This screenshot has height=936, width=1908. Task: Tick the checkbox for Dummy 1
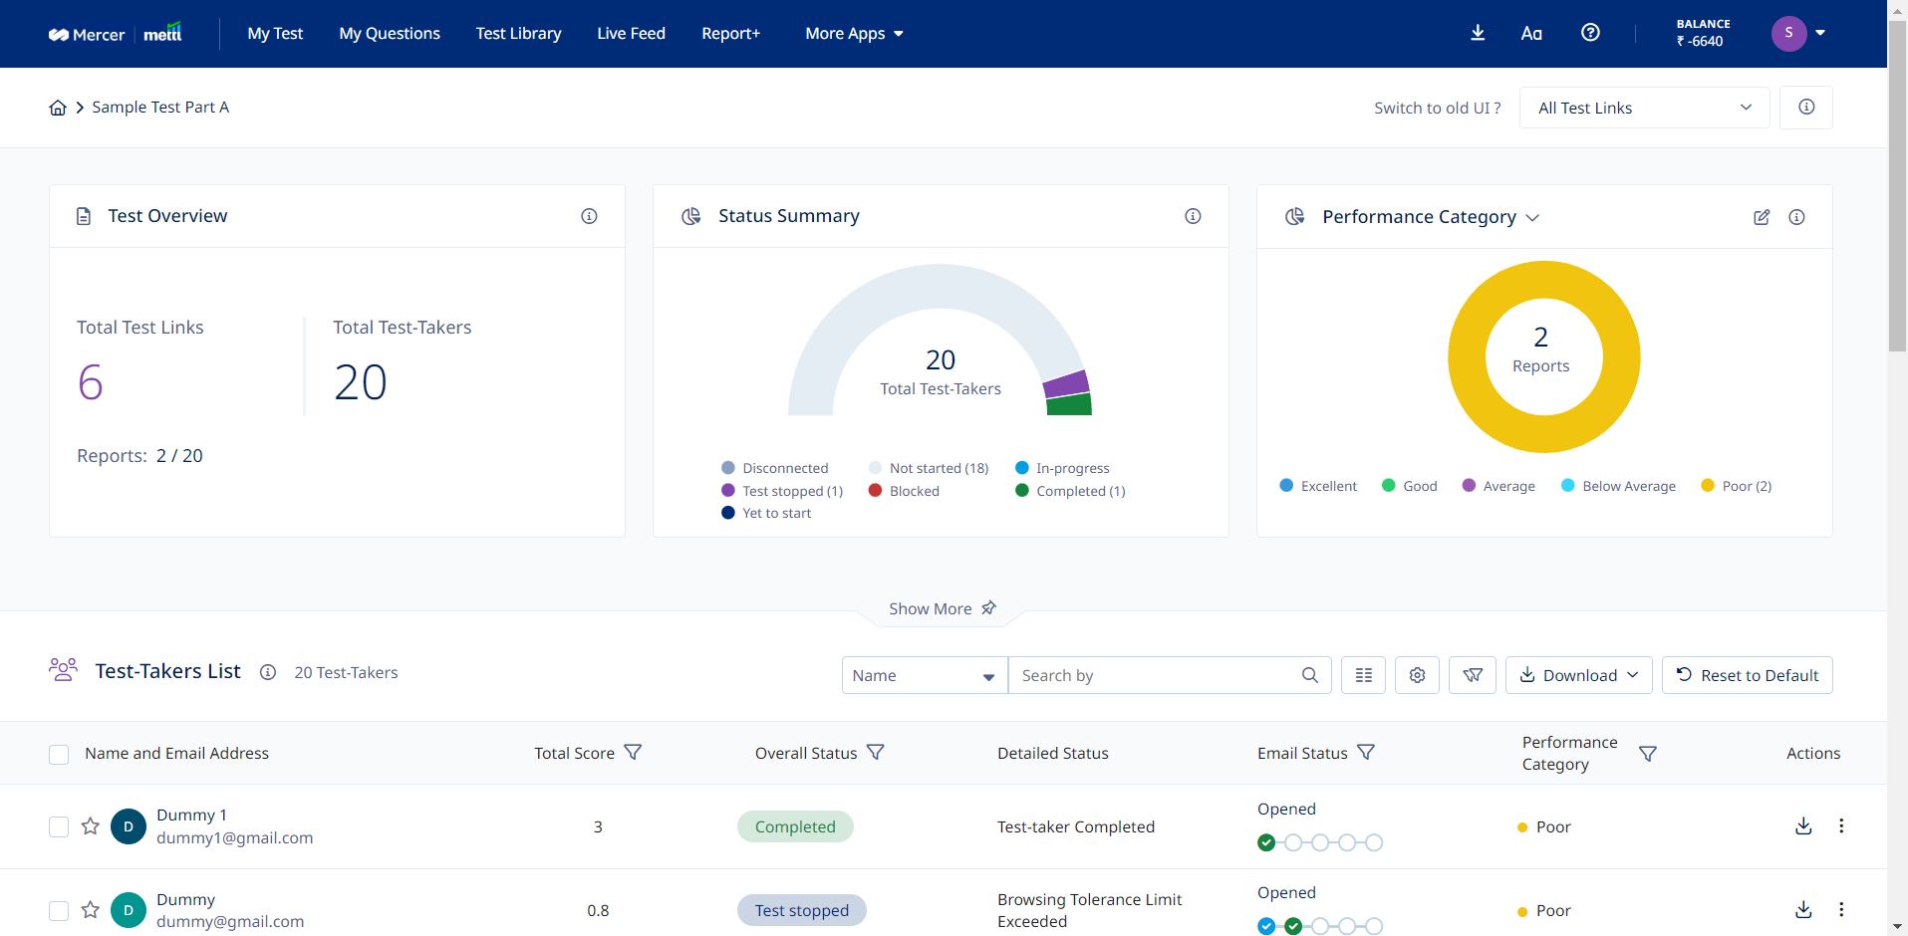coord(59,827)
